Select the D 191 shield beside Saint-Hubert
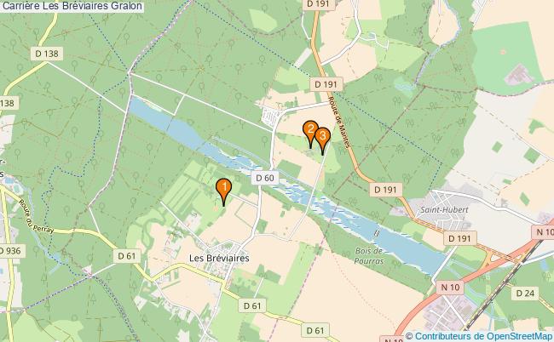Image resolution: width=554 pixels, height=342 pixels. click(459, 239)
